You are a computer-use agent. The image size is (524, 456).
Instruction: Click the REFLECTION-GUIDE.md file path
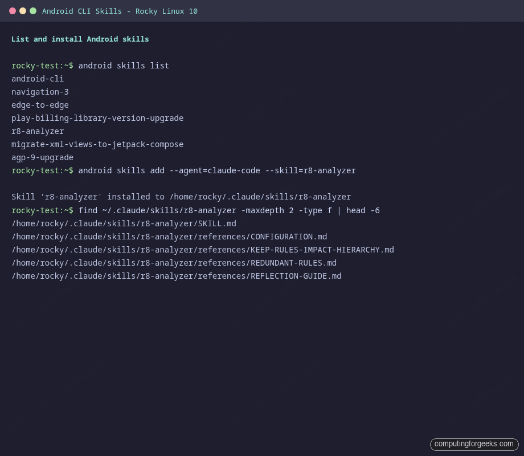pyautogui.click(x=177, y=276)
